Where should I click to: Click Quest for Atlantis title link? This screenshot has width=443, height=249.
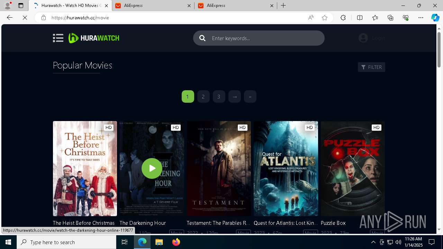286,223
